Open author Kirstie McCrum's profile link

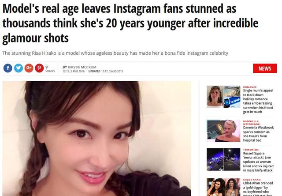tap(82, 67)
